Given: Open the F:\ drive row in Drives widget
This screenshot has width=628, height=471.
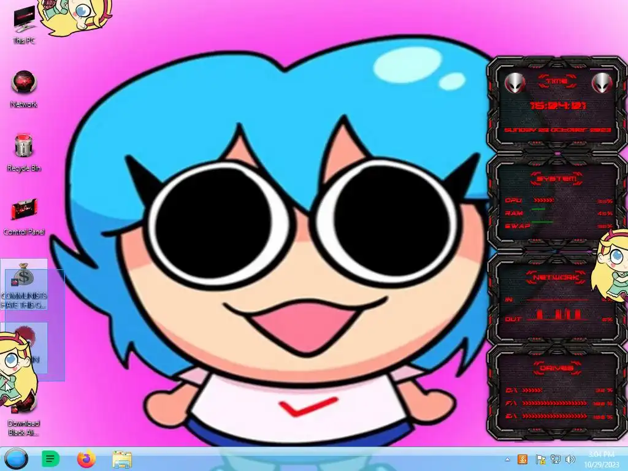Looking at the screenshot, I should (559, 404).
